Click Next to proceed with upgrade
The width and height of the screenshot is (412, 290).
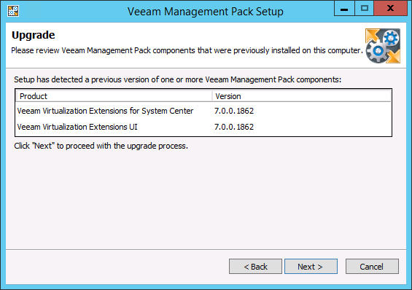[311, 267]
